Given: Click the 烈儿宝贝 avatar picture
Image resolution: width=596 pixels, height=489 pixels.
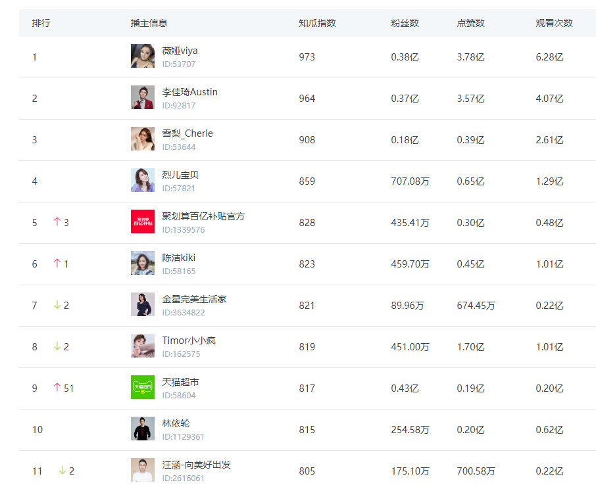Looking at the screenshot, I should coord(142,181).
